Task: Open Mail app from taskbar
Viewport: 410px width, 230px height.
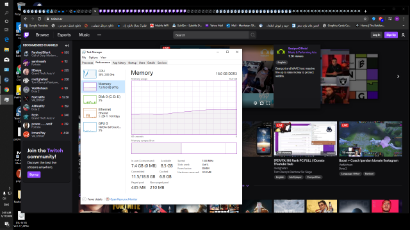Action: [6, 59]
